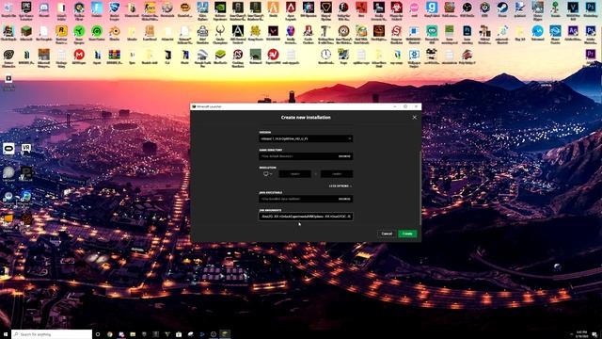Click the JVM Arguments text field

click(306, 217)
